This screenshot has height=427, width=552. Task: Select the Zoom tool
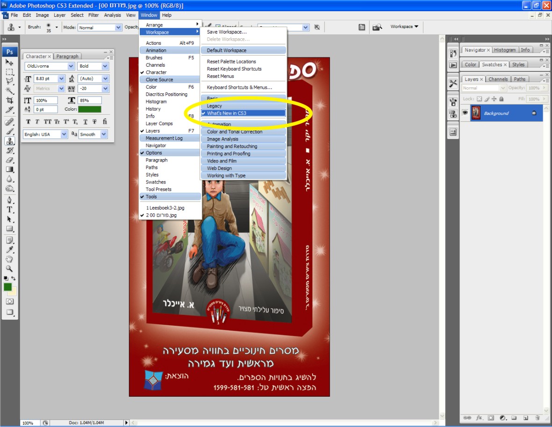[9, 269]
